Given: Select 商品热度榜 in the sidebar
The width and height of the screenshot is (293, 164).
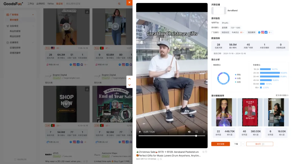Looking at the screenshot, I should coord(15,31).
